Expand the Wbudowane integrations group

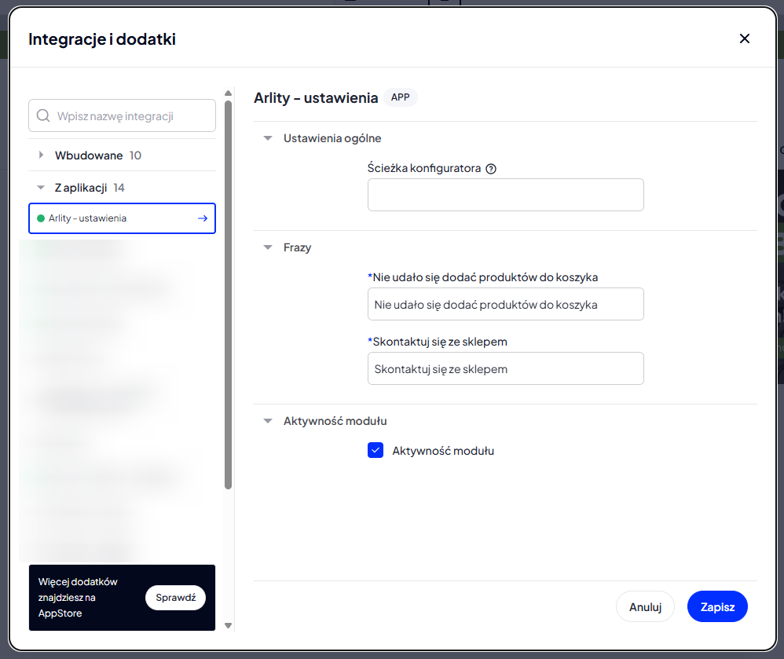[41, 156]
